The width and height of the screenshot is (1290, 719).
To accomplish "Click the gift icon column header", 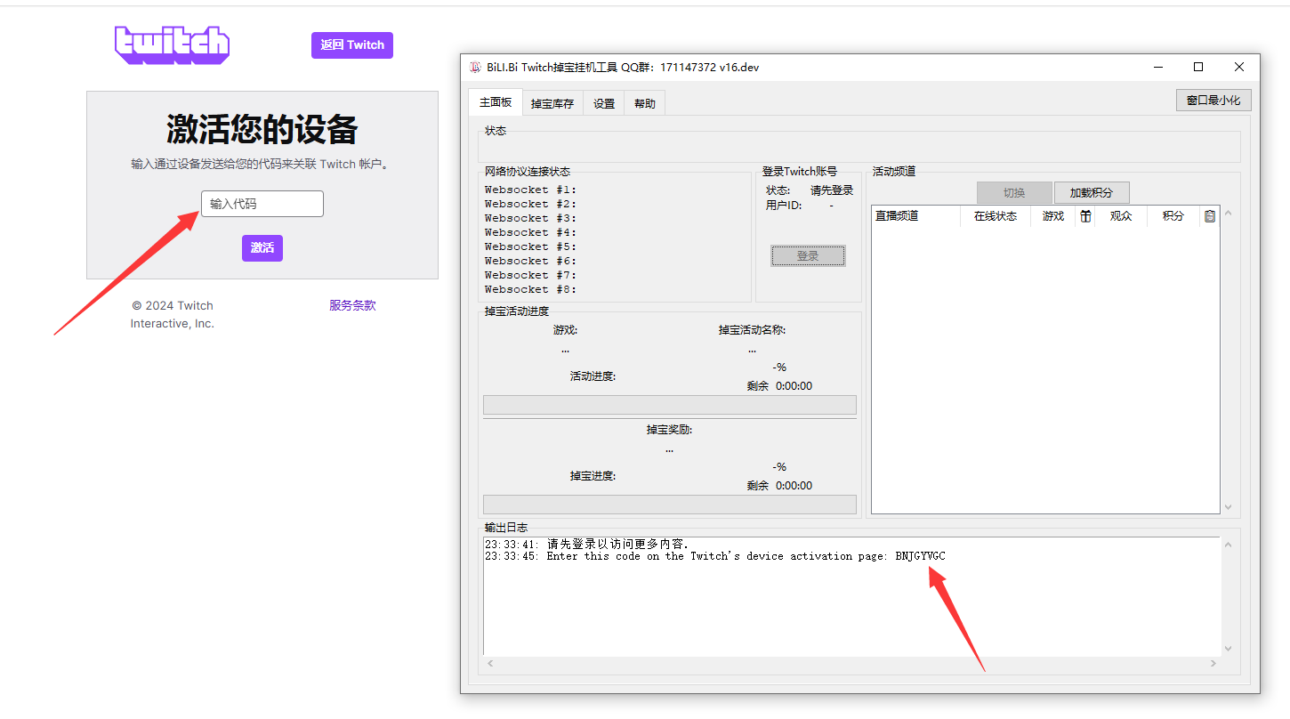I will (x=1084, y=215).
